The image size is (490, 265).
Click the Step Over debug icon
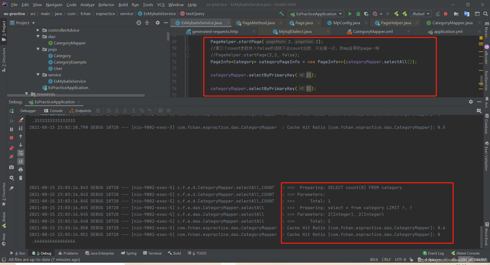(x=108, y=110)
